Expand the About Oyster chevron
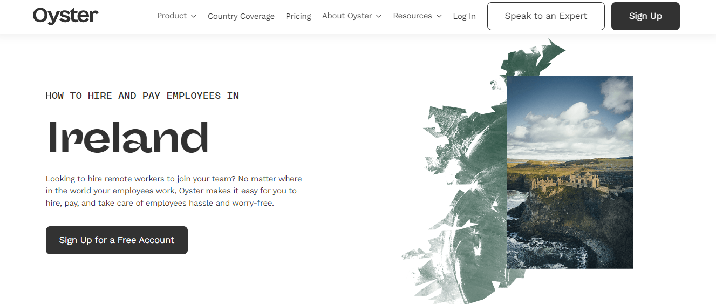 tap(378, 16)
